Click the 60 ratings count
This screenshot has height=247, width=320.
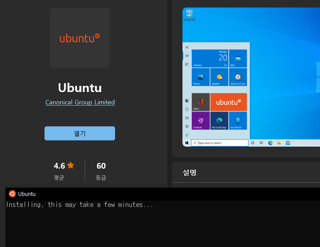pyautogui.click(x=101, y=166)
